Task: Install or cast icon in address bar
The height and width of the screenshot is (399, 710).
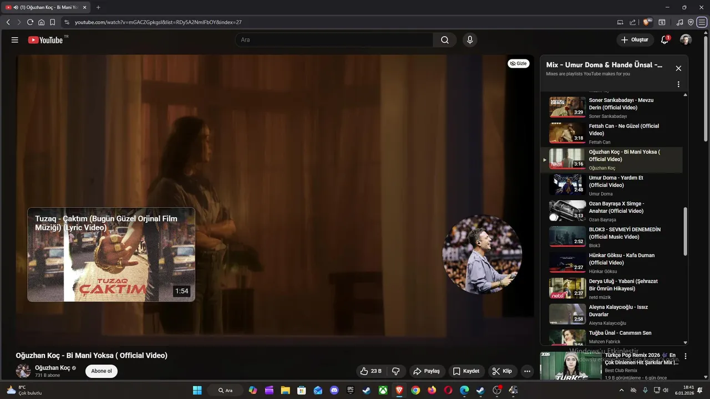Action: pos(620,22)
